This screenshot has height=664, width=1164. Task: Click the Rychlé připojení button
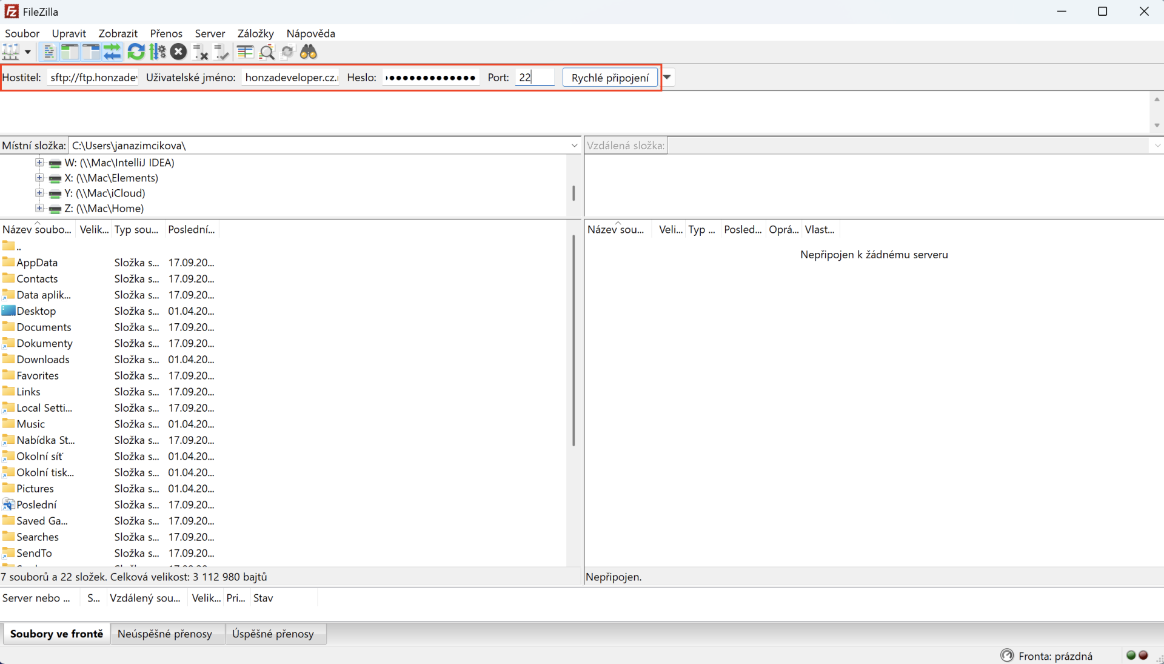610,78
